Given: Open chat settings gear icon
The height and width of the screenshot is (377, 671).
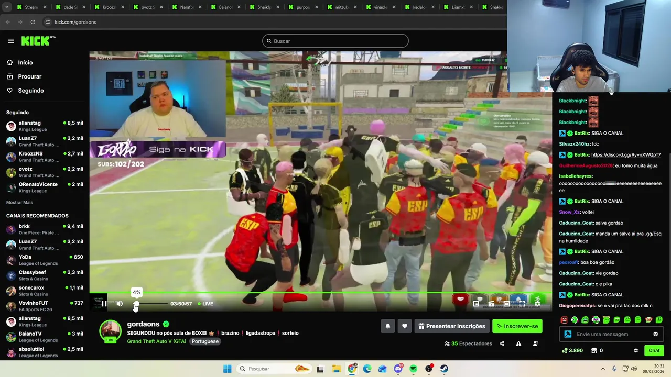Looking at the screenshot, I should (636, 350).
